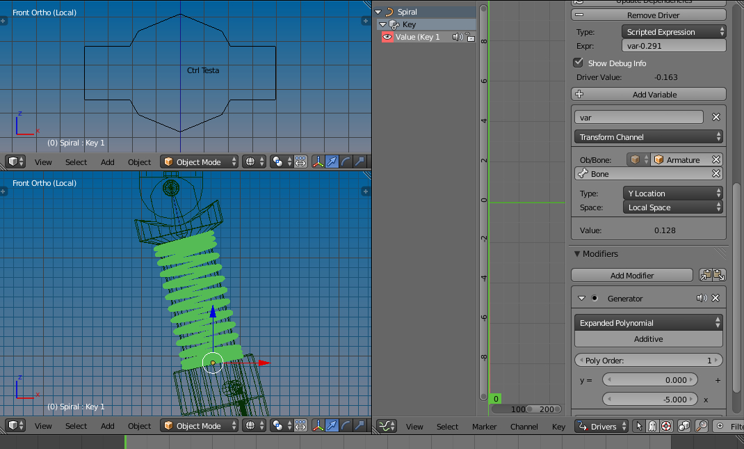Click the lock icon on Value channel
Screen dimensions: 744x449
tap(470, 37)
